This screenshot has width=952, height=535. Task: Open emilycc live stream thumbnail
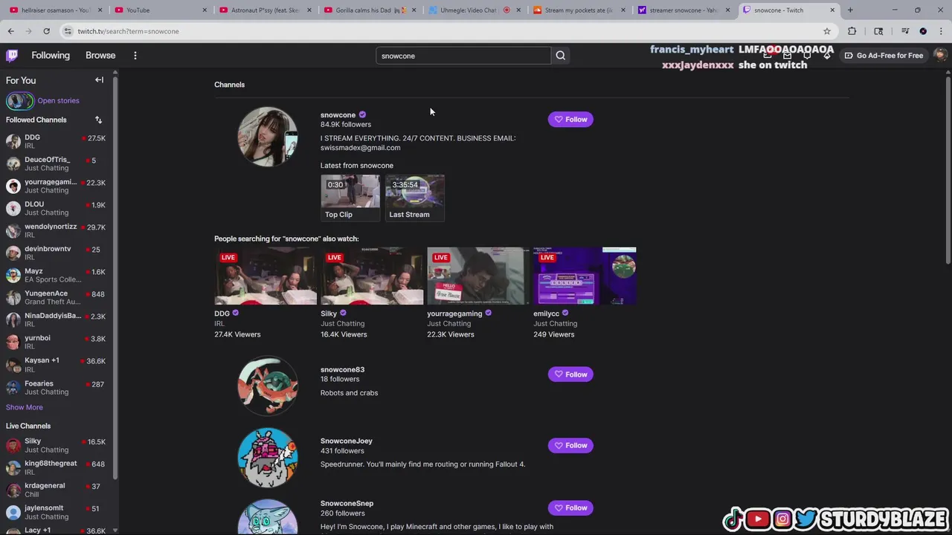[585, 276]
